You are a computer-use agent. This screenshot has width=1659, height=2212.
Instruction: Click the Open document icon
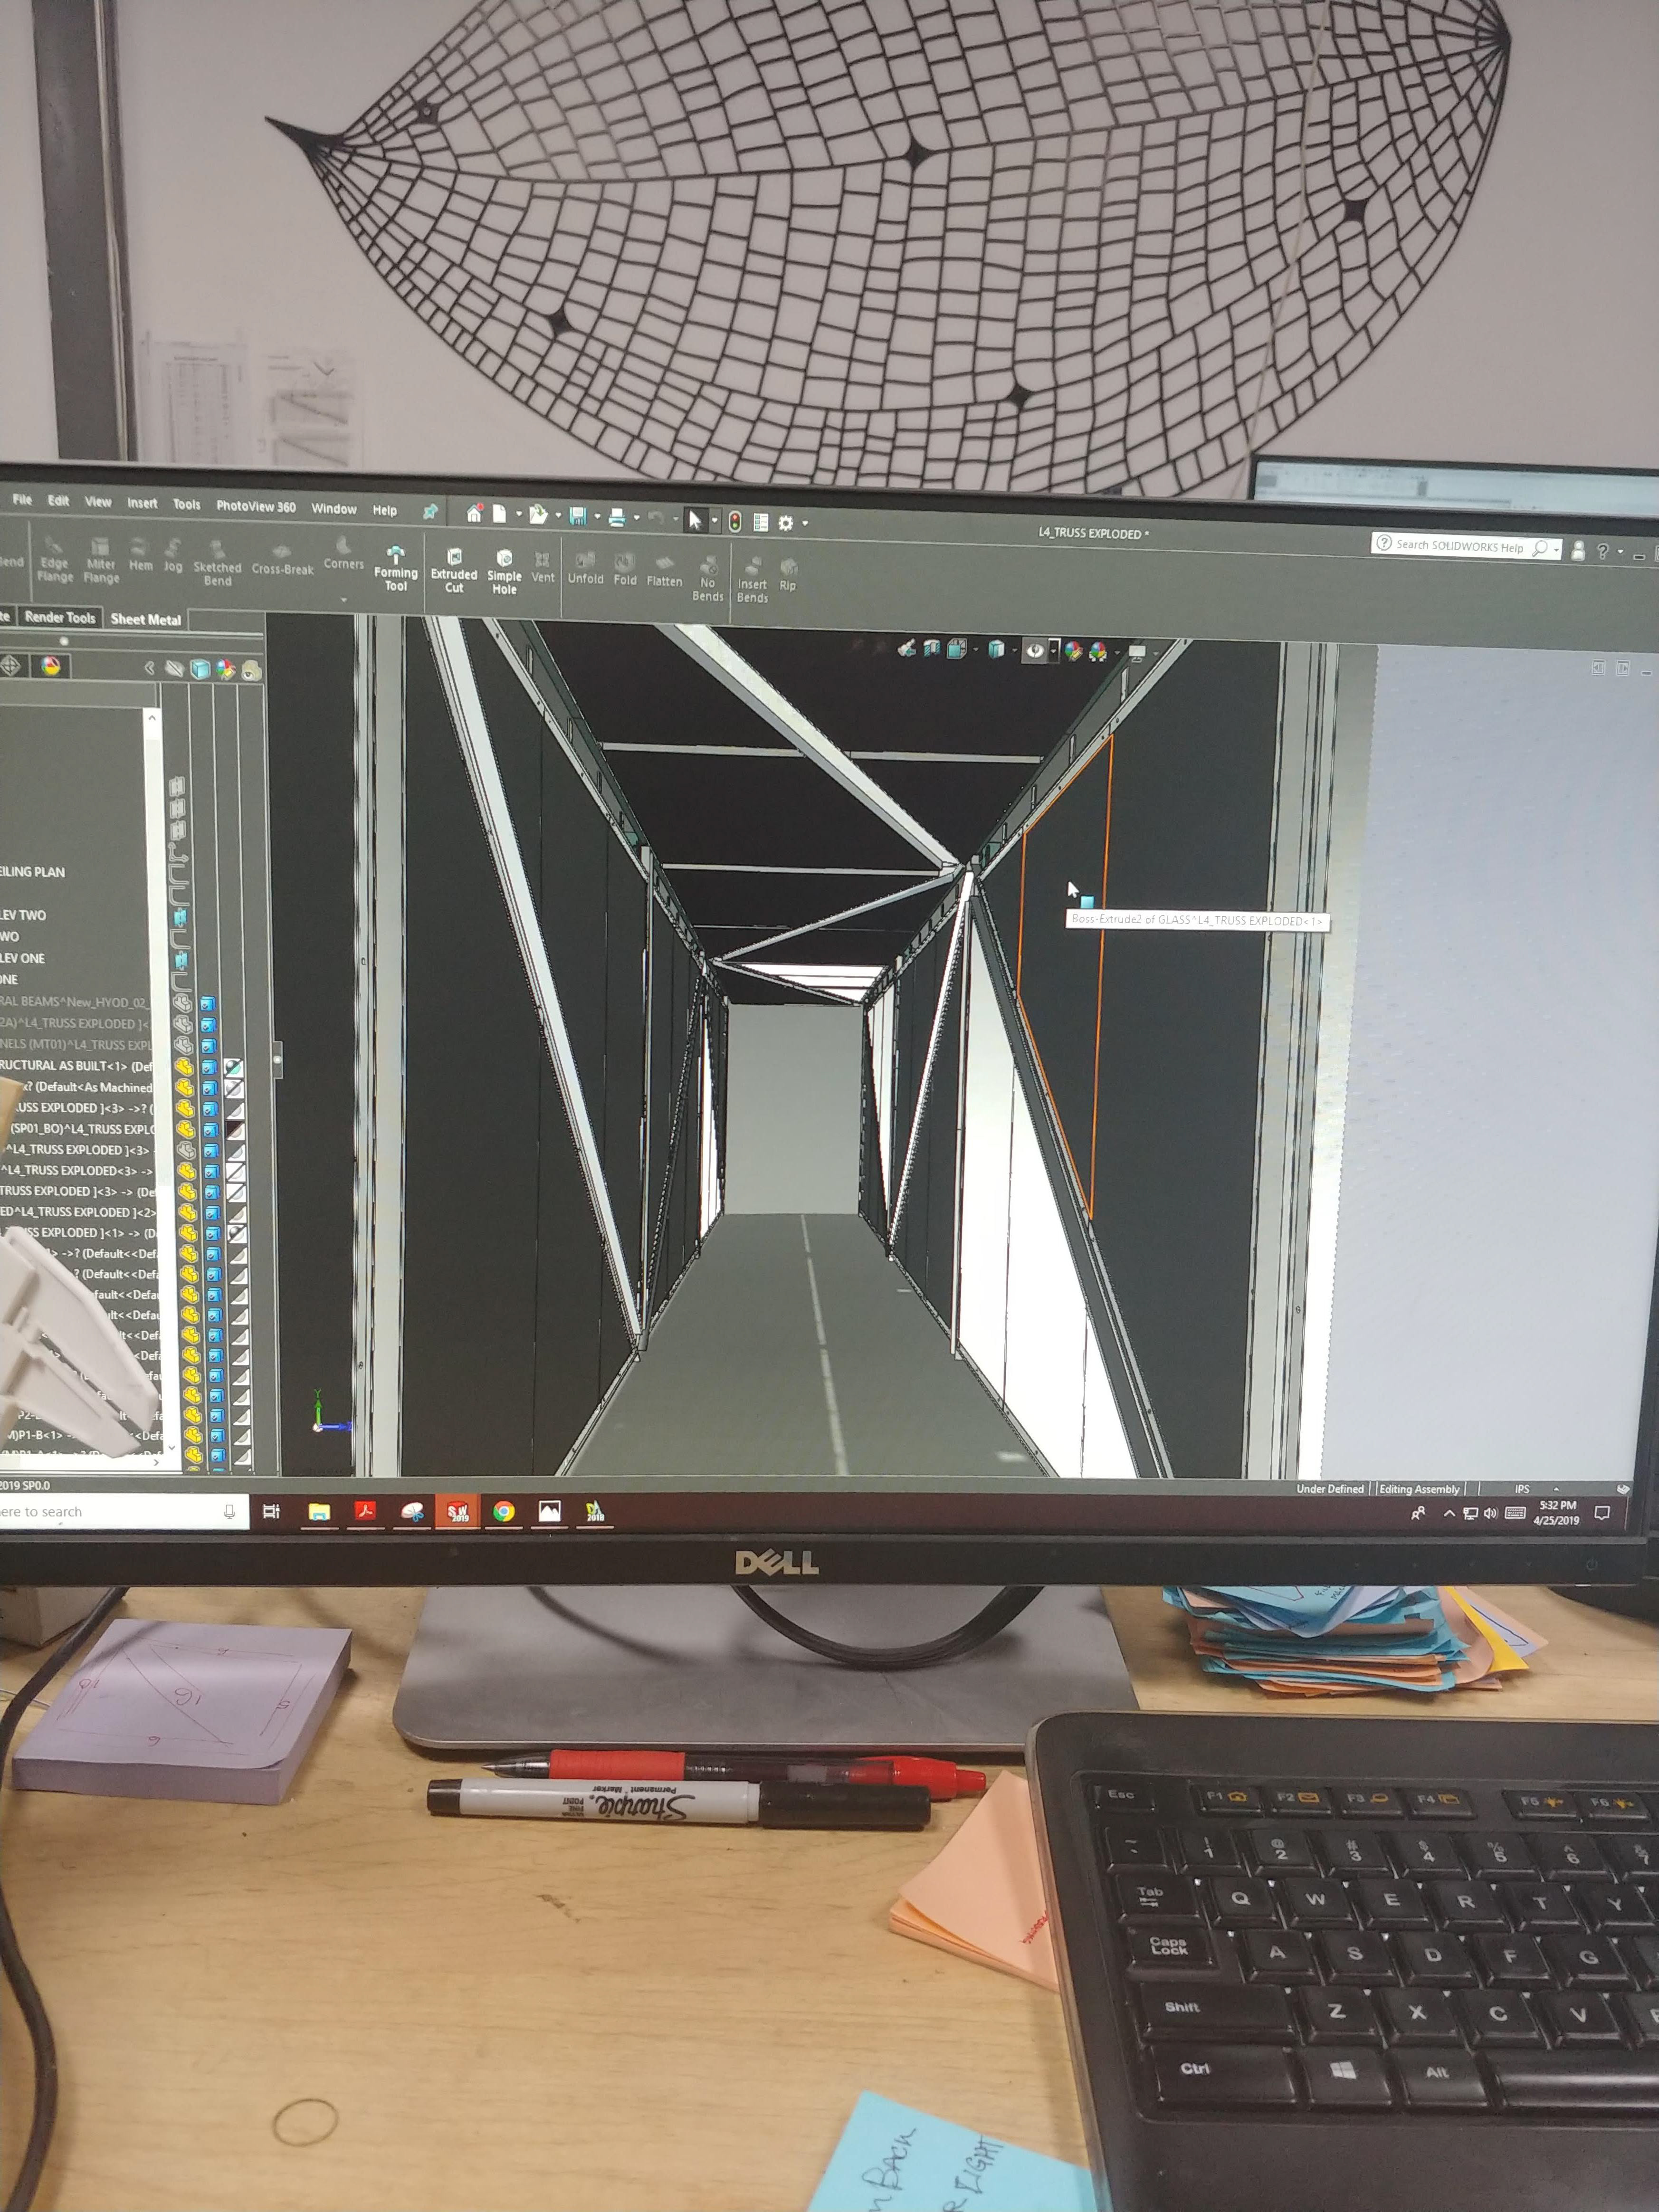click(539, 515)
